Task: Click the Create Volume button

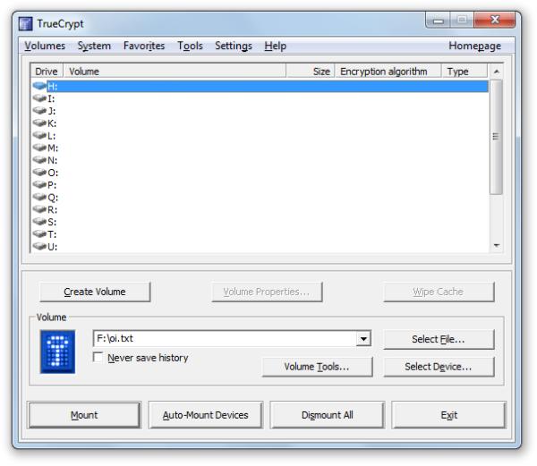Action: [95, 292]
